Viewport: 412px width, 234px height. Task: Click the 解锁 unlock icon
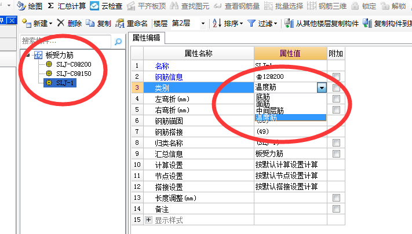click(x=385, y=6)
